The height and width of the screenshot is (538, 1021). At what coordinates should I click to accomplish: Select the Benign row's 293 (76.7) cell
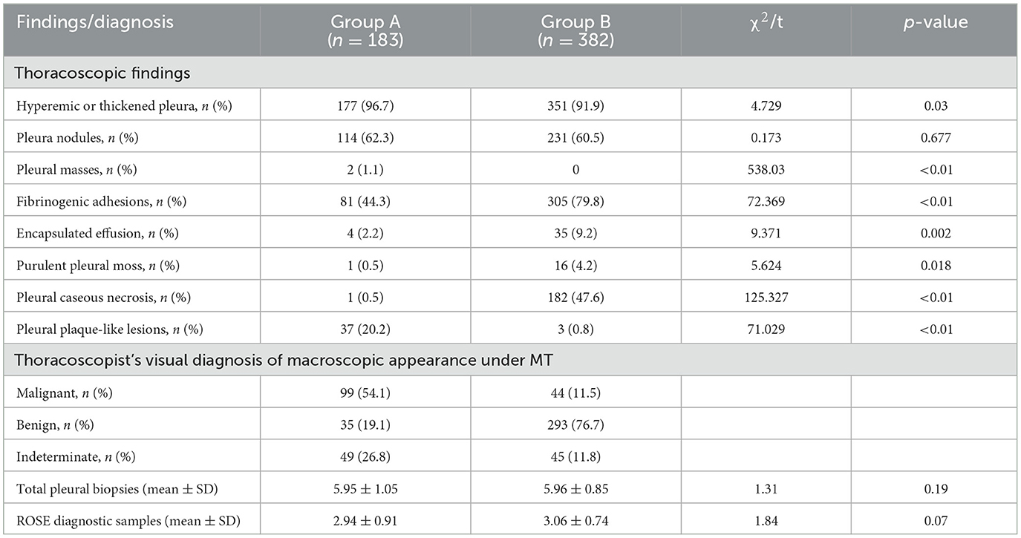coord(575,423)
